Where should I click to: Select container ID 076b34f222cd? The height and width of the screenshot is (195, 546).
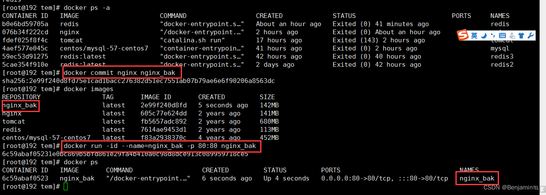(25, 32)
